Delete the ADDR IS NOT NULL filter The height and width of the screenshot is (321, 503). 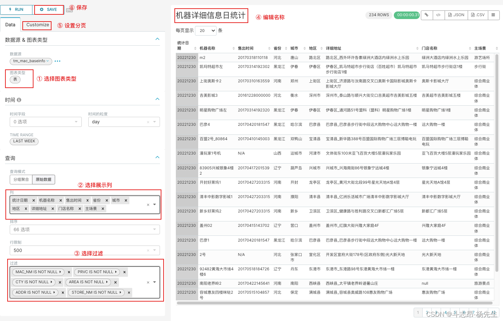(63, 293)
